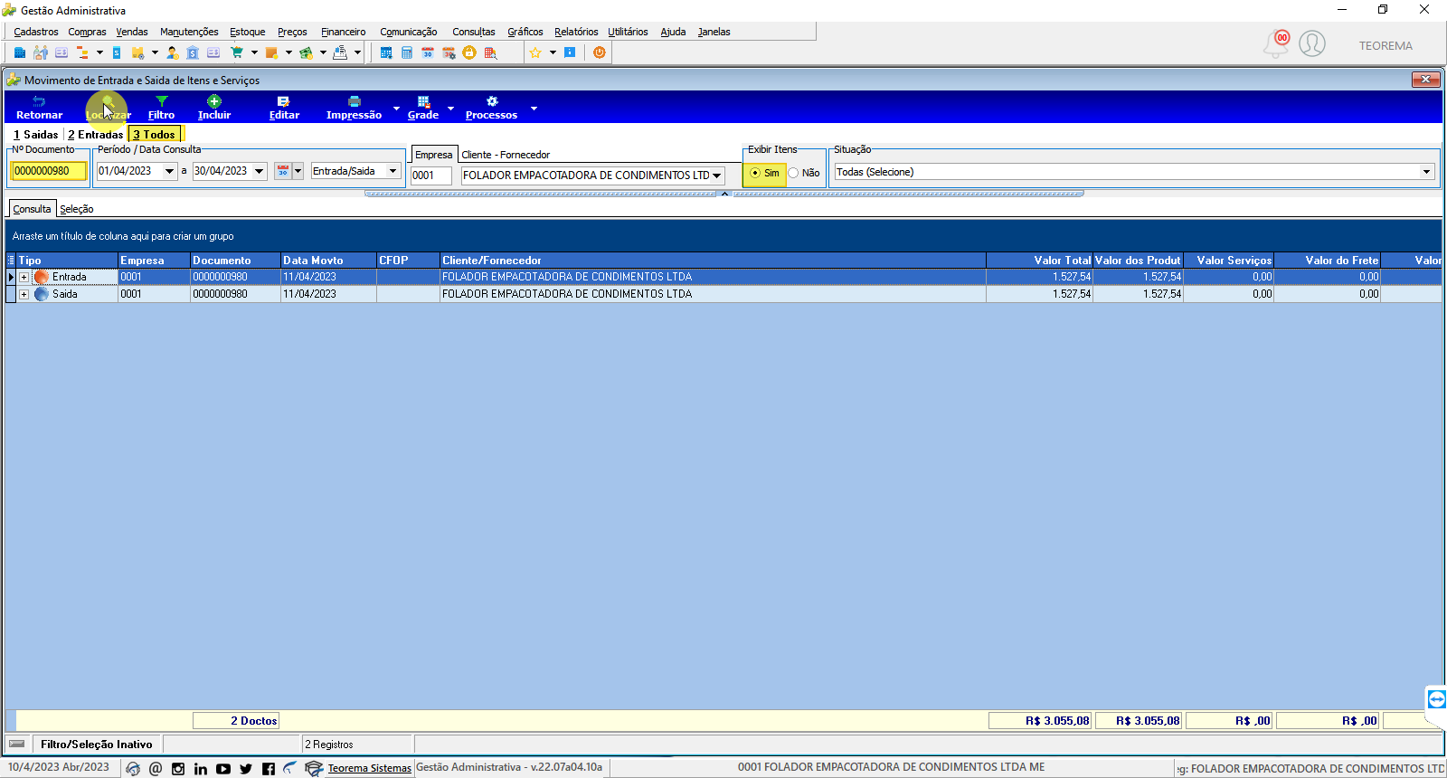The height and width of the screenshot is (778, 1447).
Task: Open the calculator toolbar icon
Action: (x=407, y=52)
